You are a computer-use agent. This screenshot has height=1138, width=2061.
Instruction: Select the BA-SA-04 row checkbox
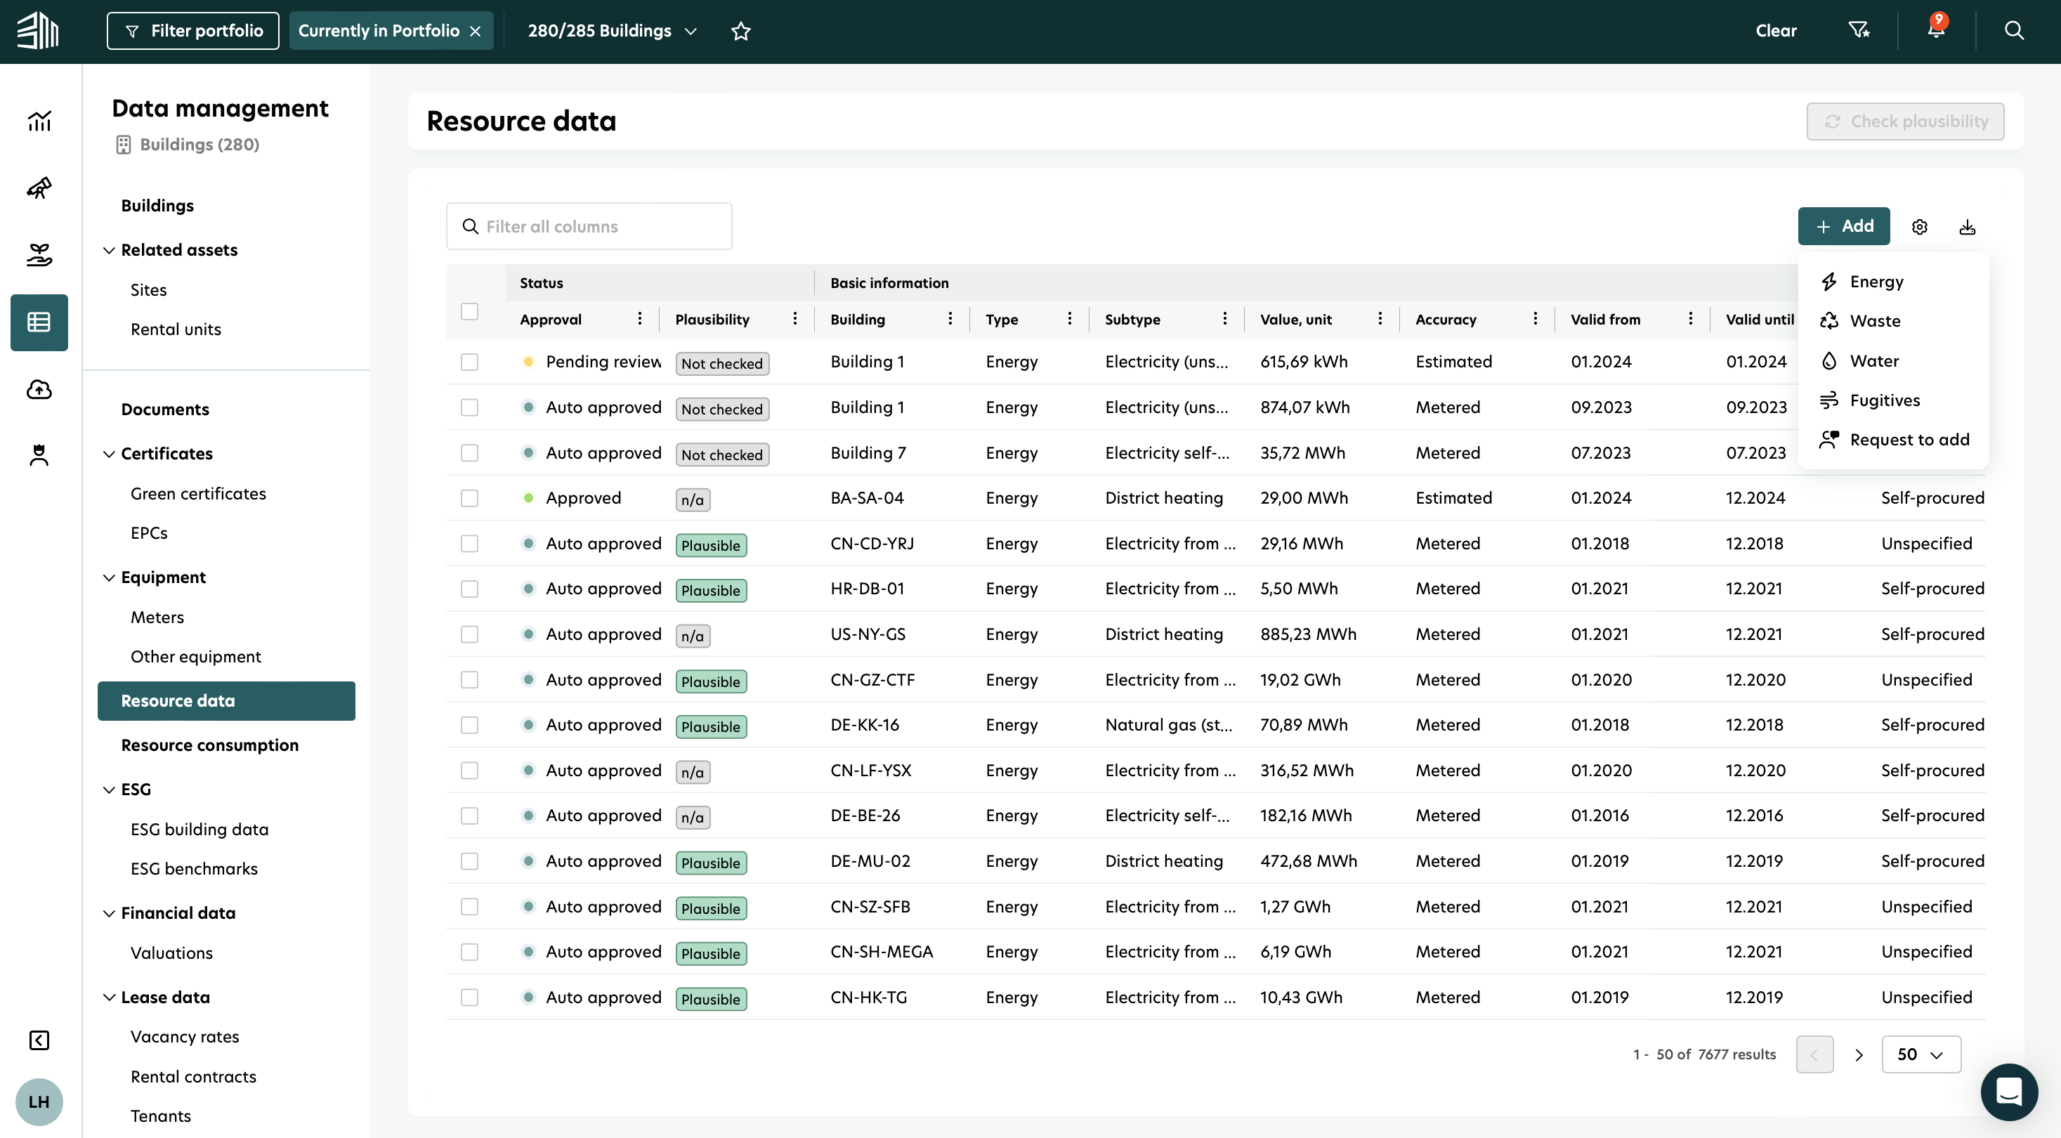pos(470,498)
